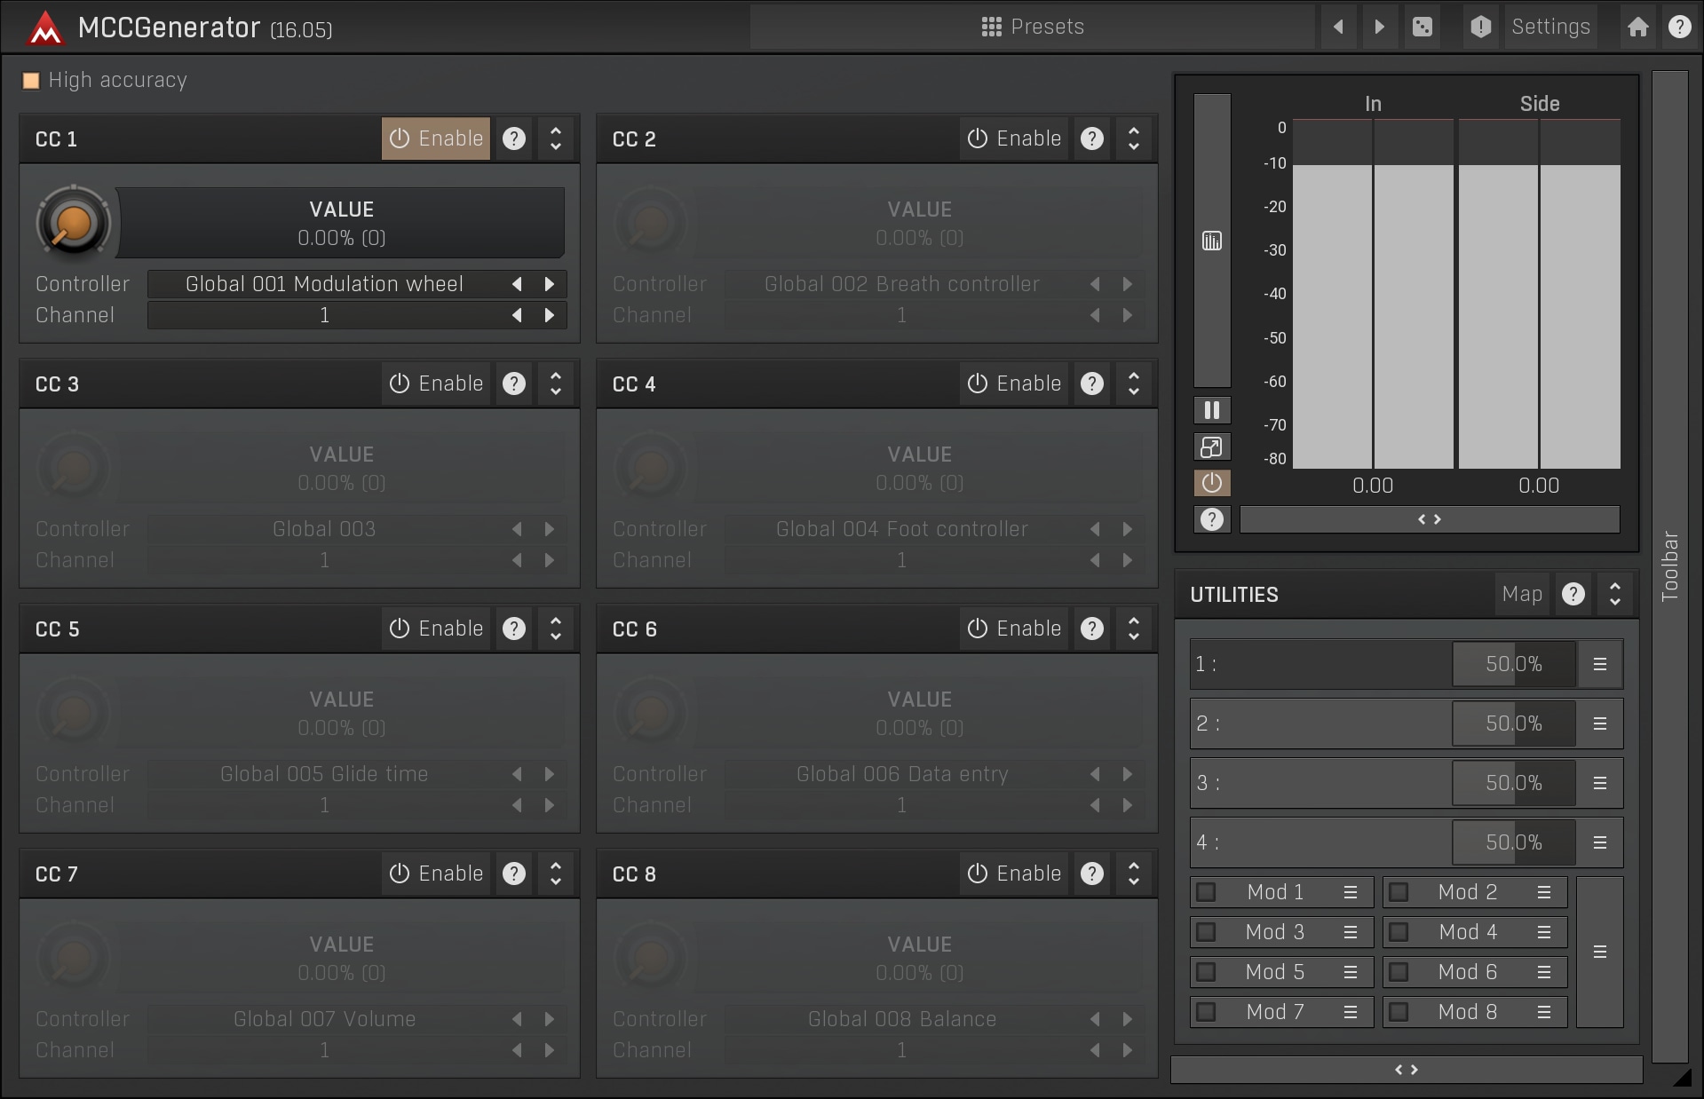Enable CC 4
The image size is (1704, 1099).
click(x=1014, y=383)
